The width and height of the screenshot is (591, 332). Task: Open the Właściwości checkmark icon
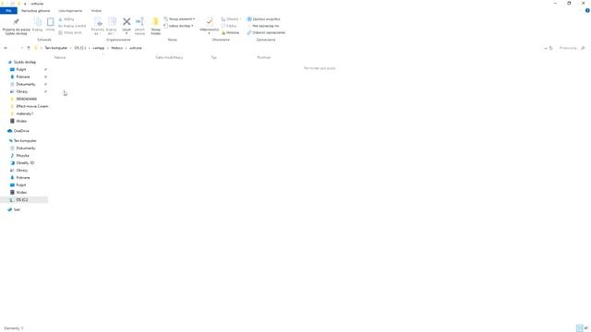point(210,22)
